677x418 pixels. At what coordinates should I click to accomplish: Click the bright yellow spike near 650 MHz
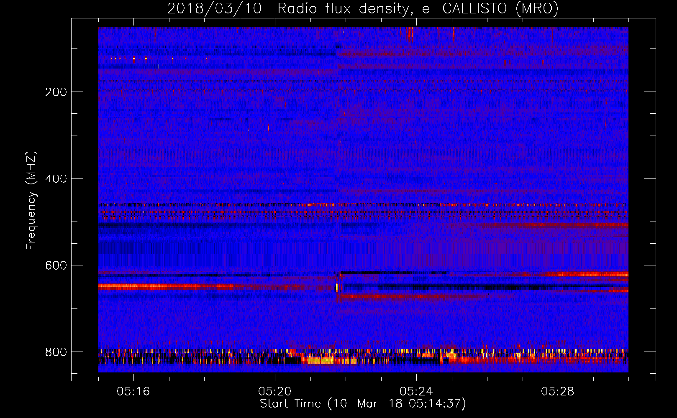tap(337, 288)
